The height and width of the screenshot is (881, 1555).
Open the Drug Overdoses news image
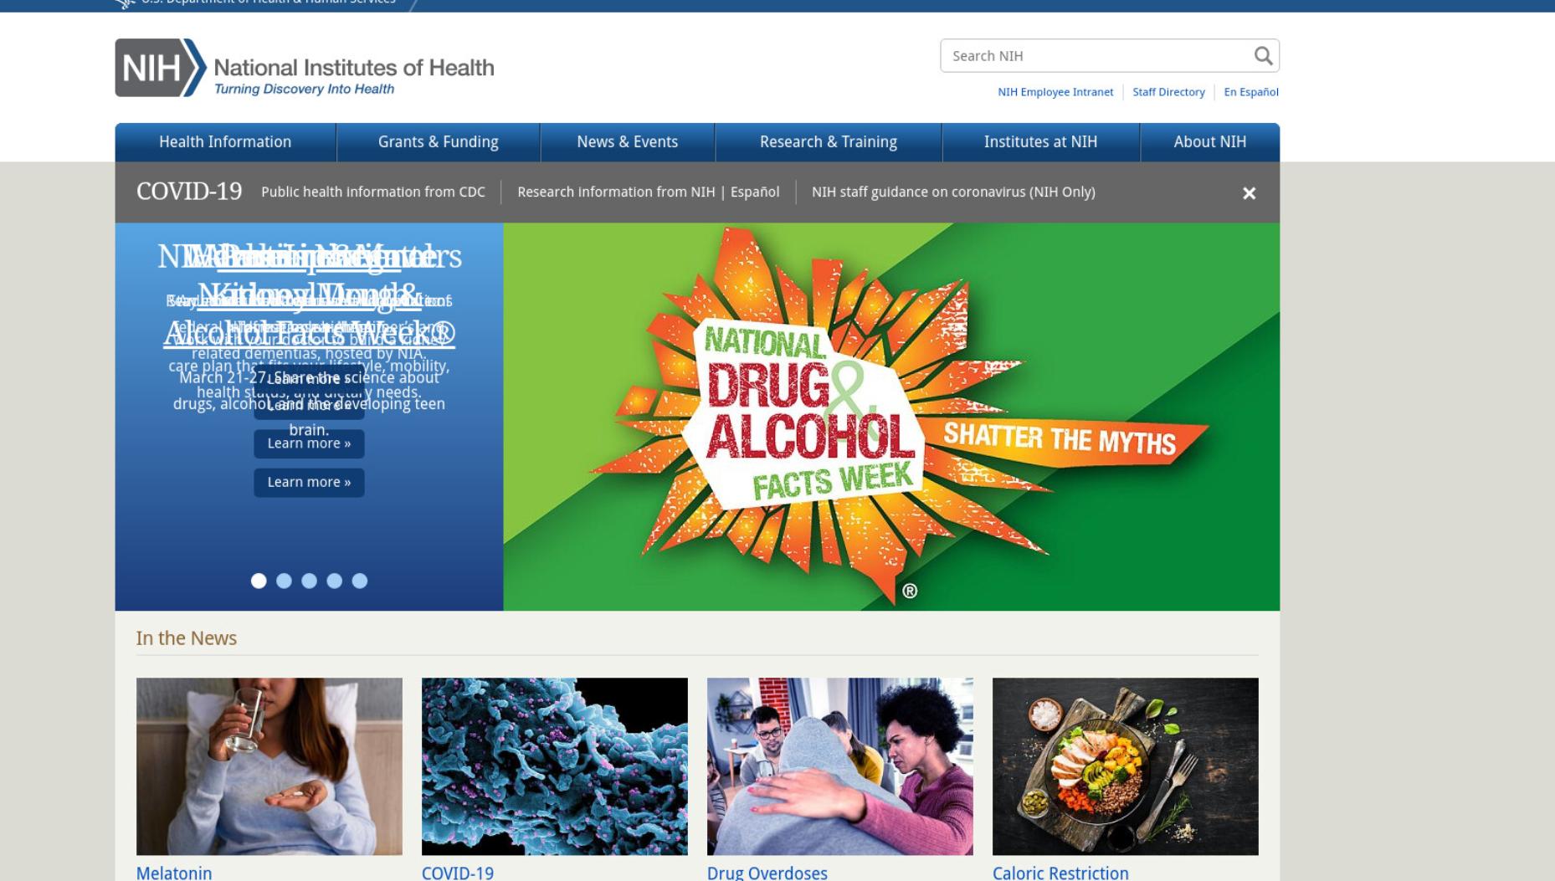tap(839, 766)
